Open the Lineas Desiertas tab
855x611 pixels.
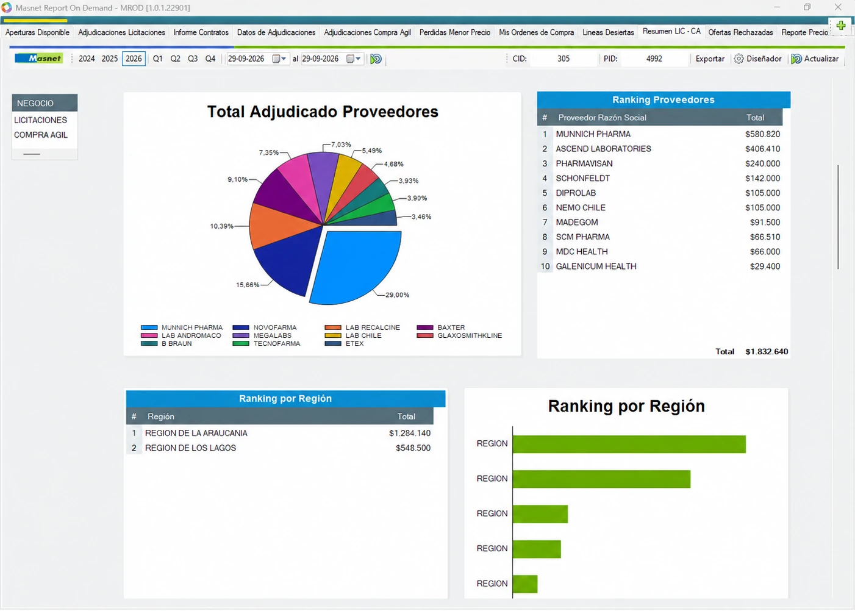(x=608, y=32)
